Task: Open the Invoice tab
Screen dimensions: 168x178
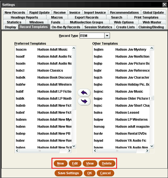Action: 75,12
